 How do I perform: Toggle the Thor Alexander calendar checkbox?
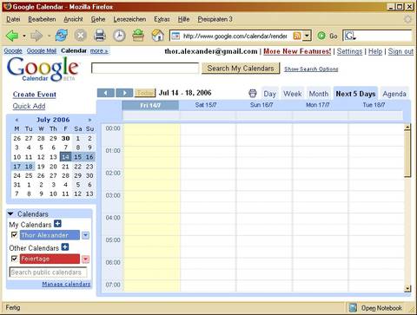tap(14, 234)
